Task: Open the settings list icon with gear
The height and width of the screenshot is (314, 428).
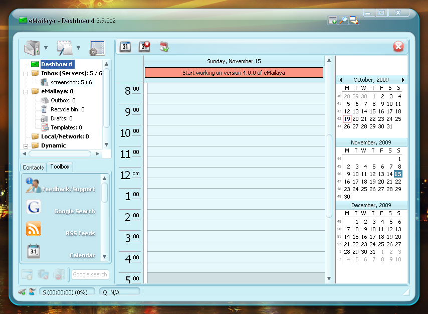Action: pyautogui.click(x=97, y=48)
